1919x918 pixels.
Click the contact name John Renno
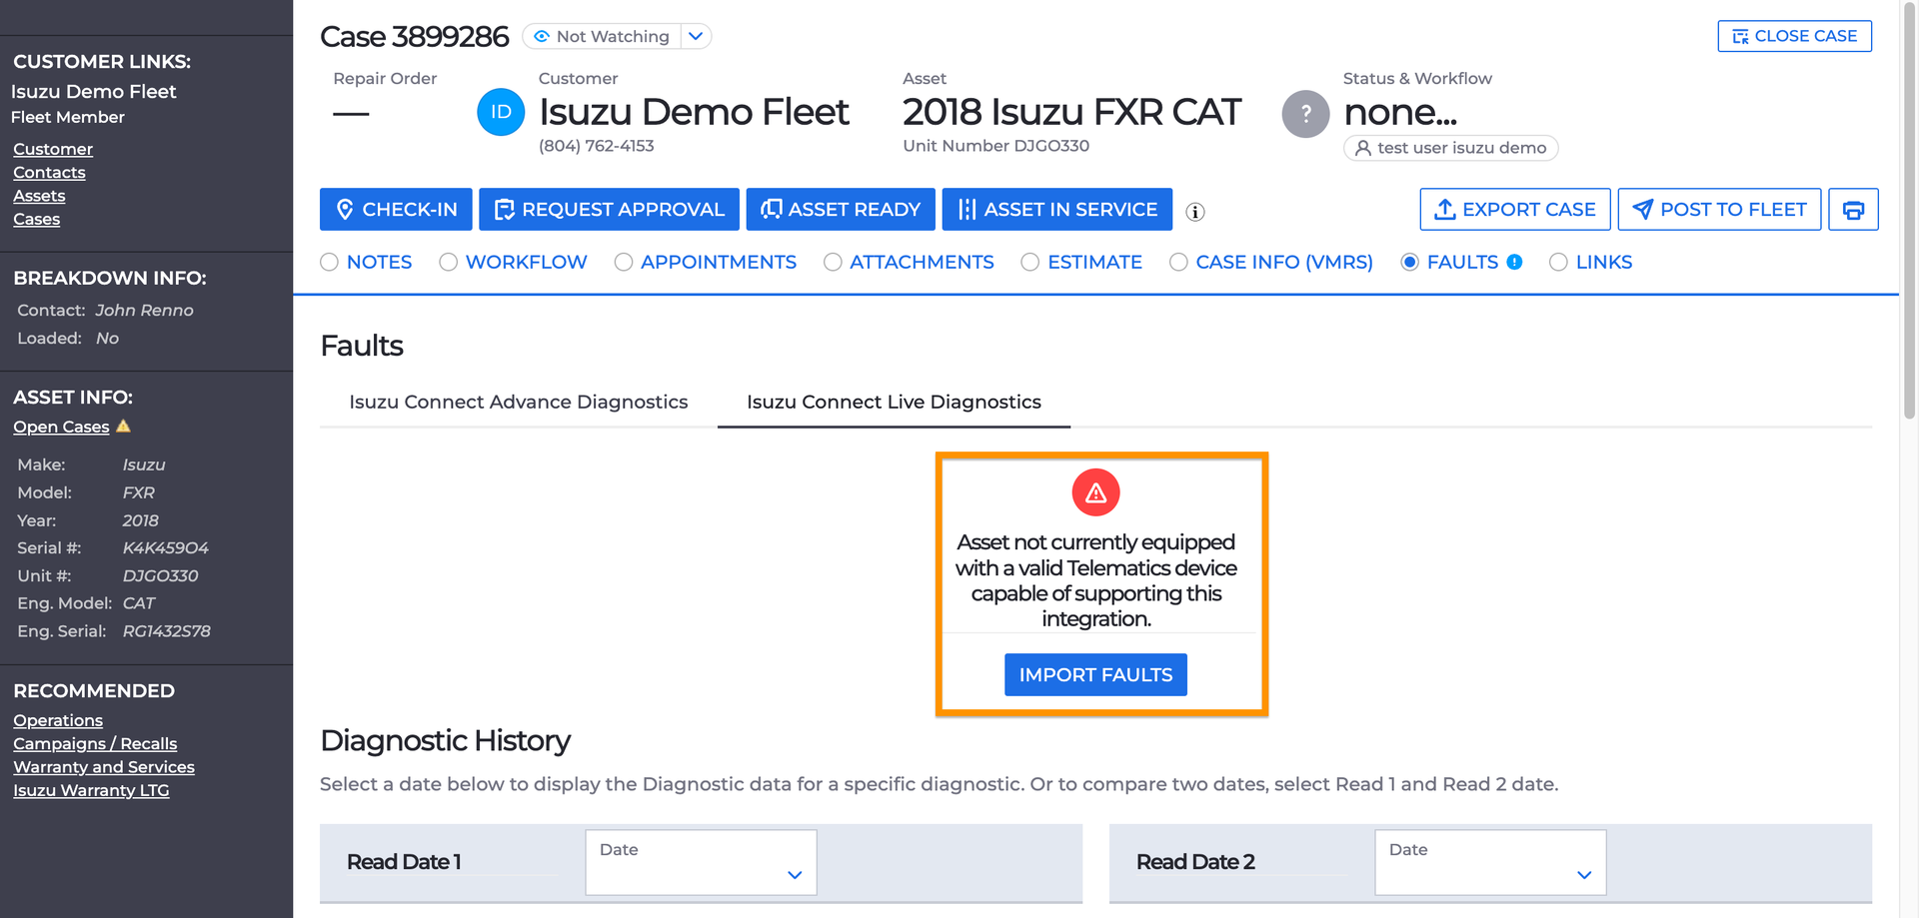pyautogui.click(x=145, y=311)
